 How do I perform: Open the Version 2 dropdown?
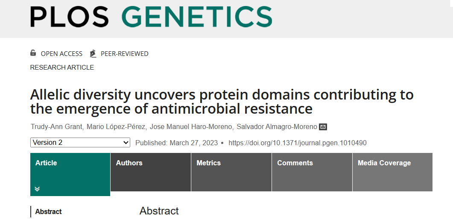pyautogui.click(x=80, y=143)
